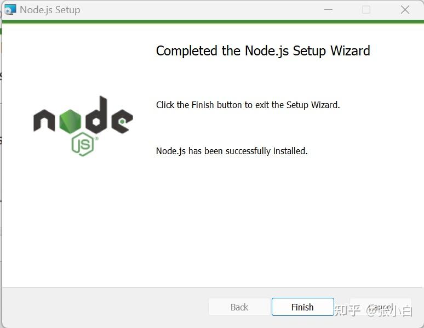The width and height of the screenshot is (424, 328).
Task: Click the green hexagon in the node logo
Action: 70,122
